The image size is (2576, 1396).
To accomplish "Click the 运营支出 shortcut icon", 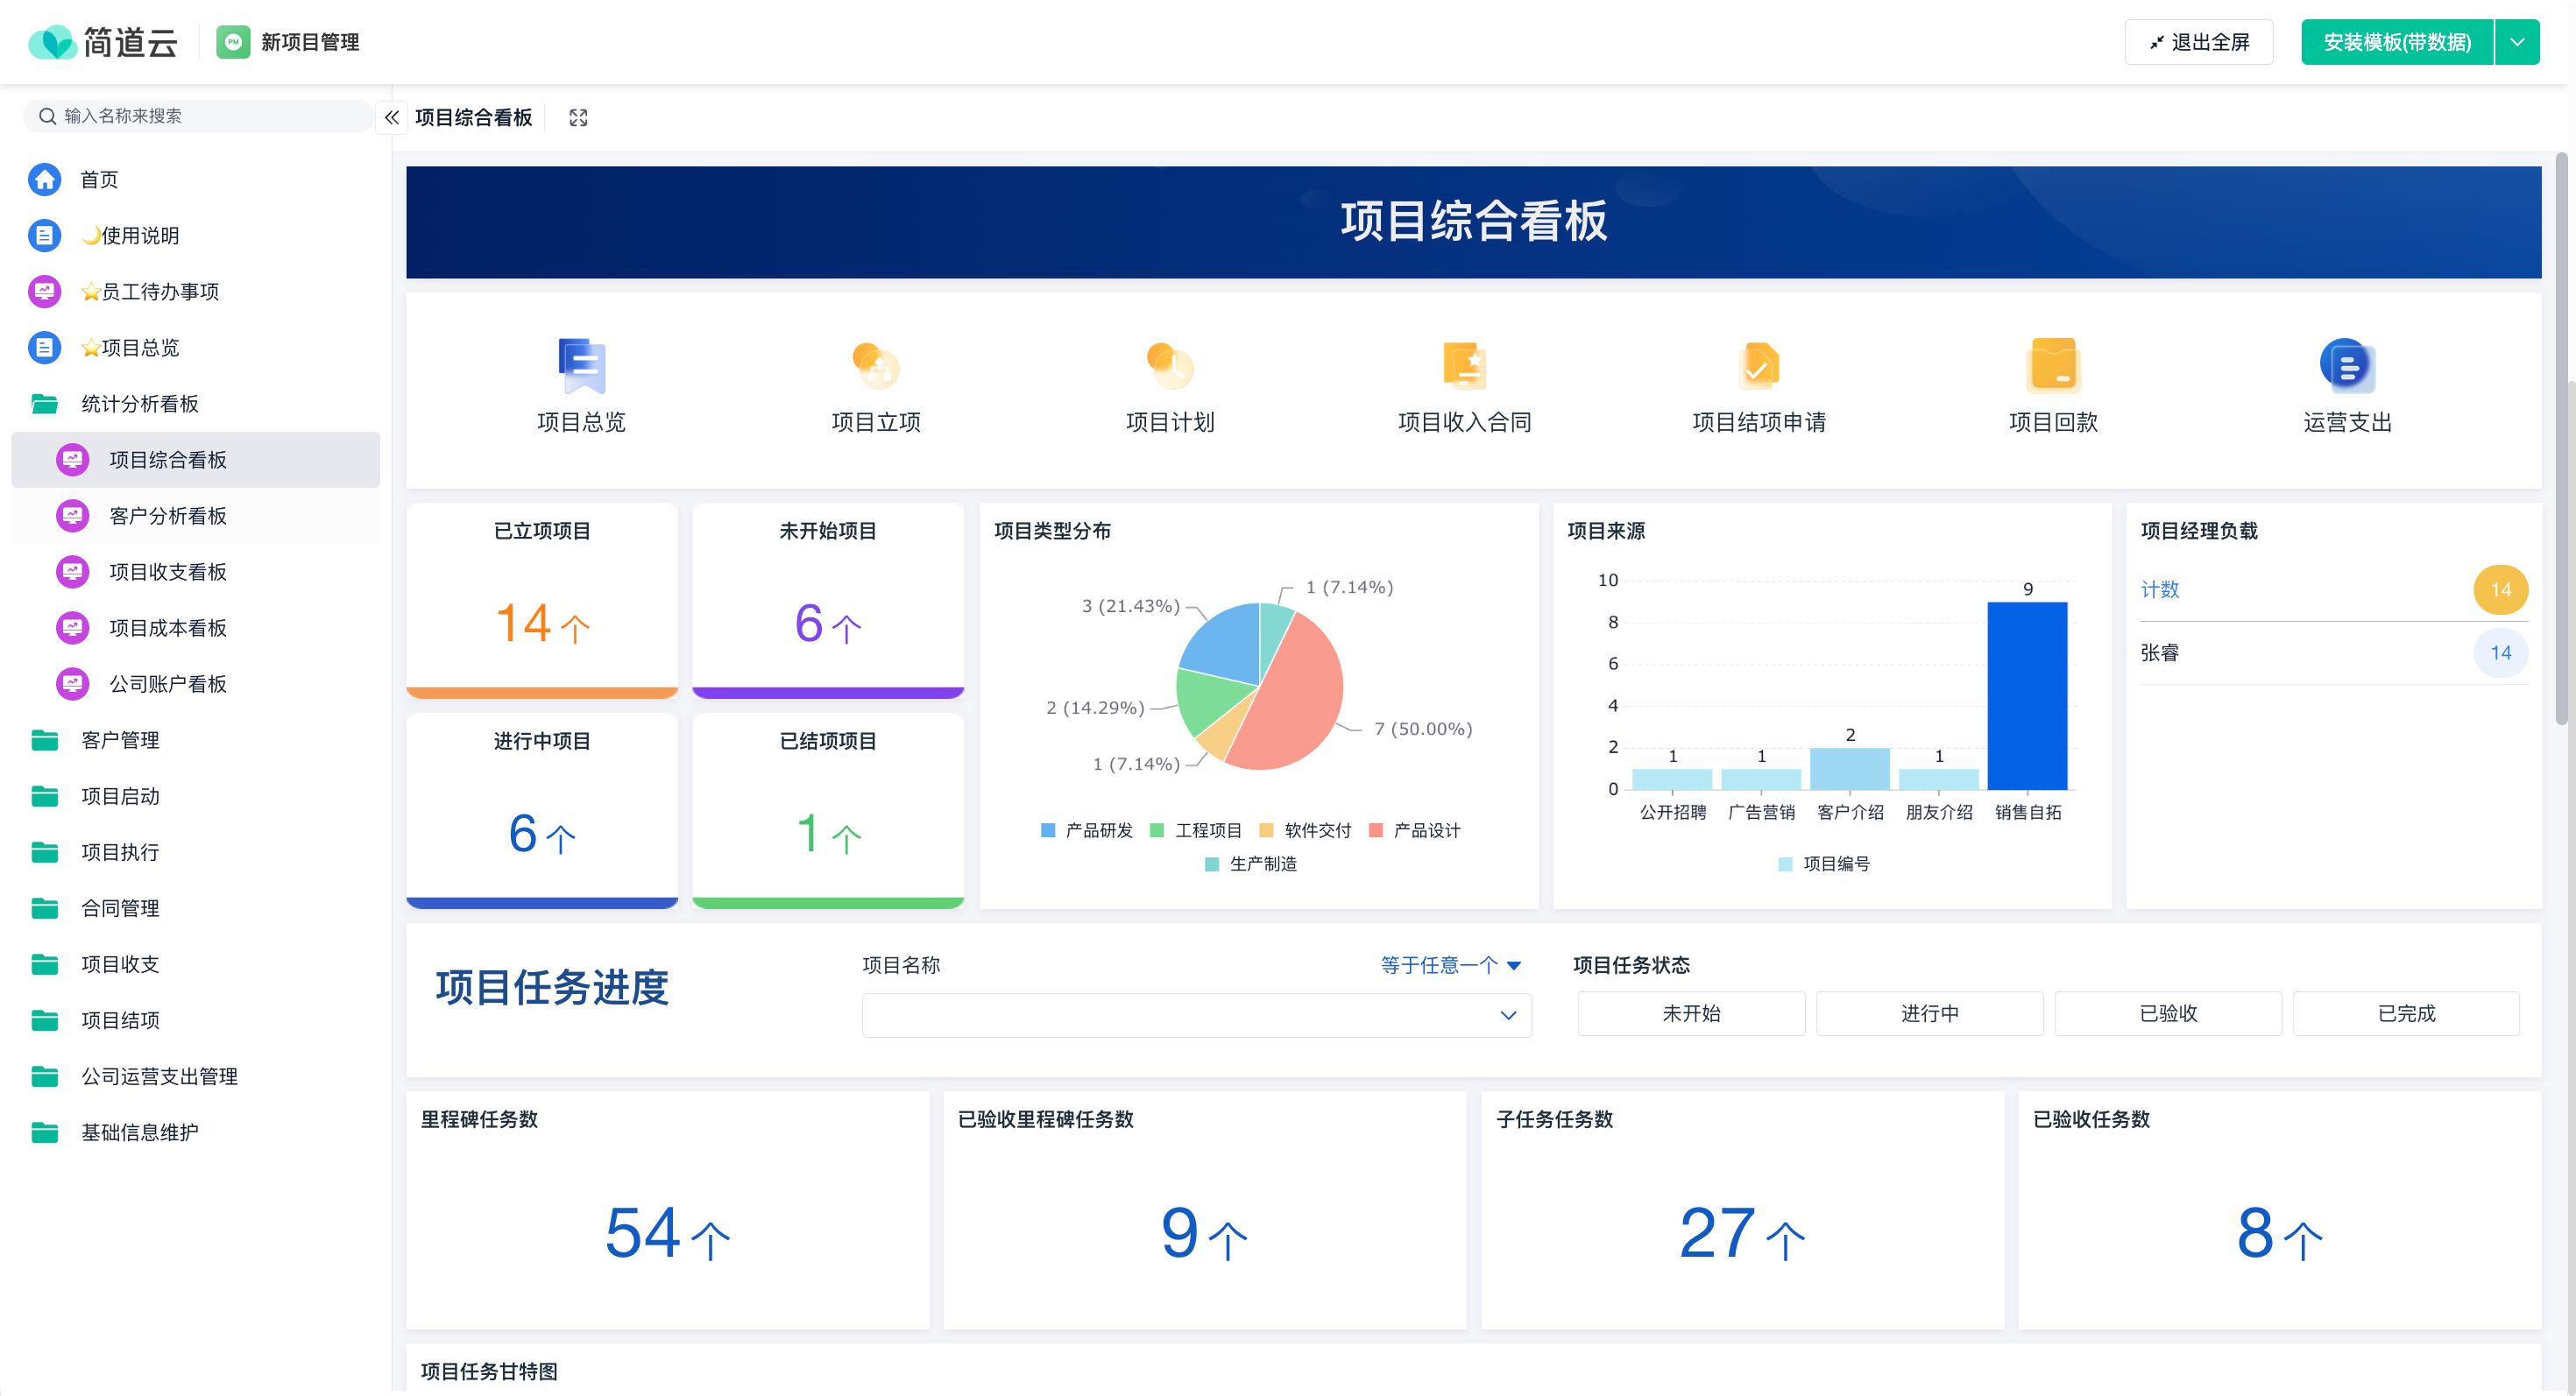I will point(2347,366).
